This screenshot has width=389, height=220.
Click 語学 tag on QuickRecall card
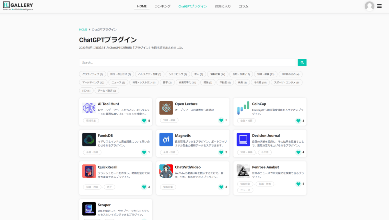pos(109,187)
